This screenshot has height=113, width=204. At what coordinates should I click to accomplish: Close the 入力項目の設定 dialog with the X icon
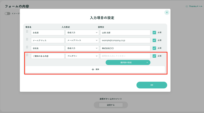pos(167,13)
